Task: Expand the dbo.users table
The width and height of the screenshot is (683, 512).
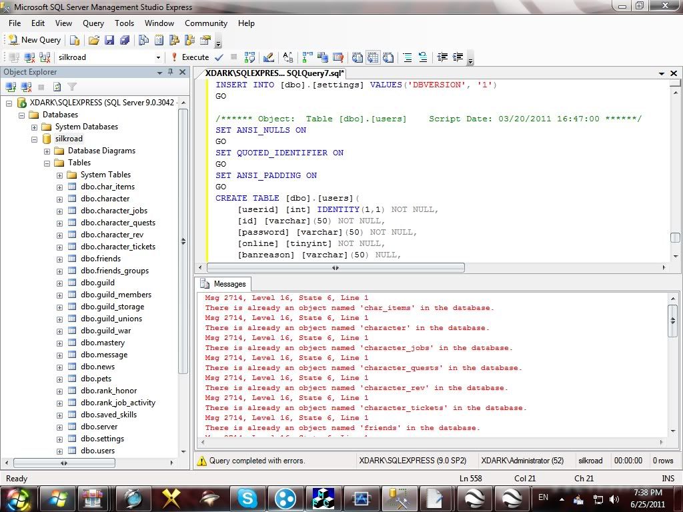Action: tap(59, 451)
